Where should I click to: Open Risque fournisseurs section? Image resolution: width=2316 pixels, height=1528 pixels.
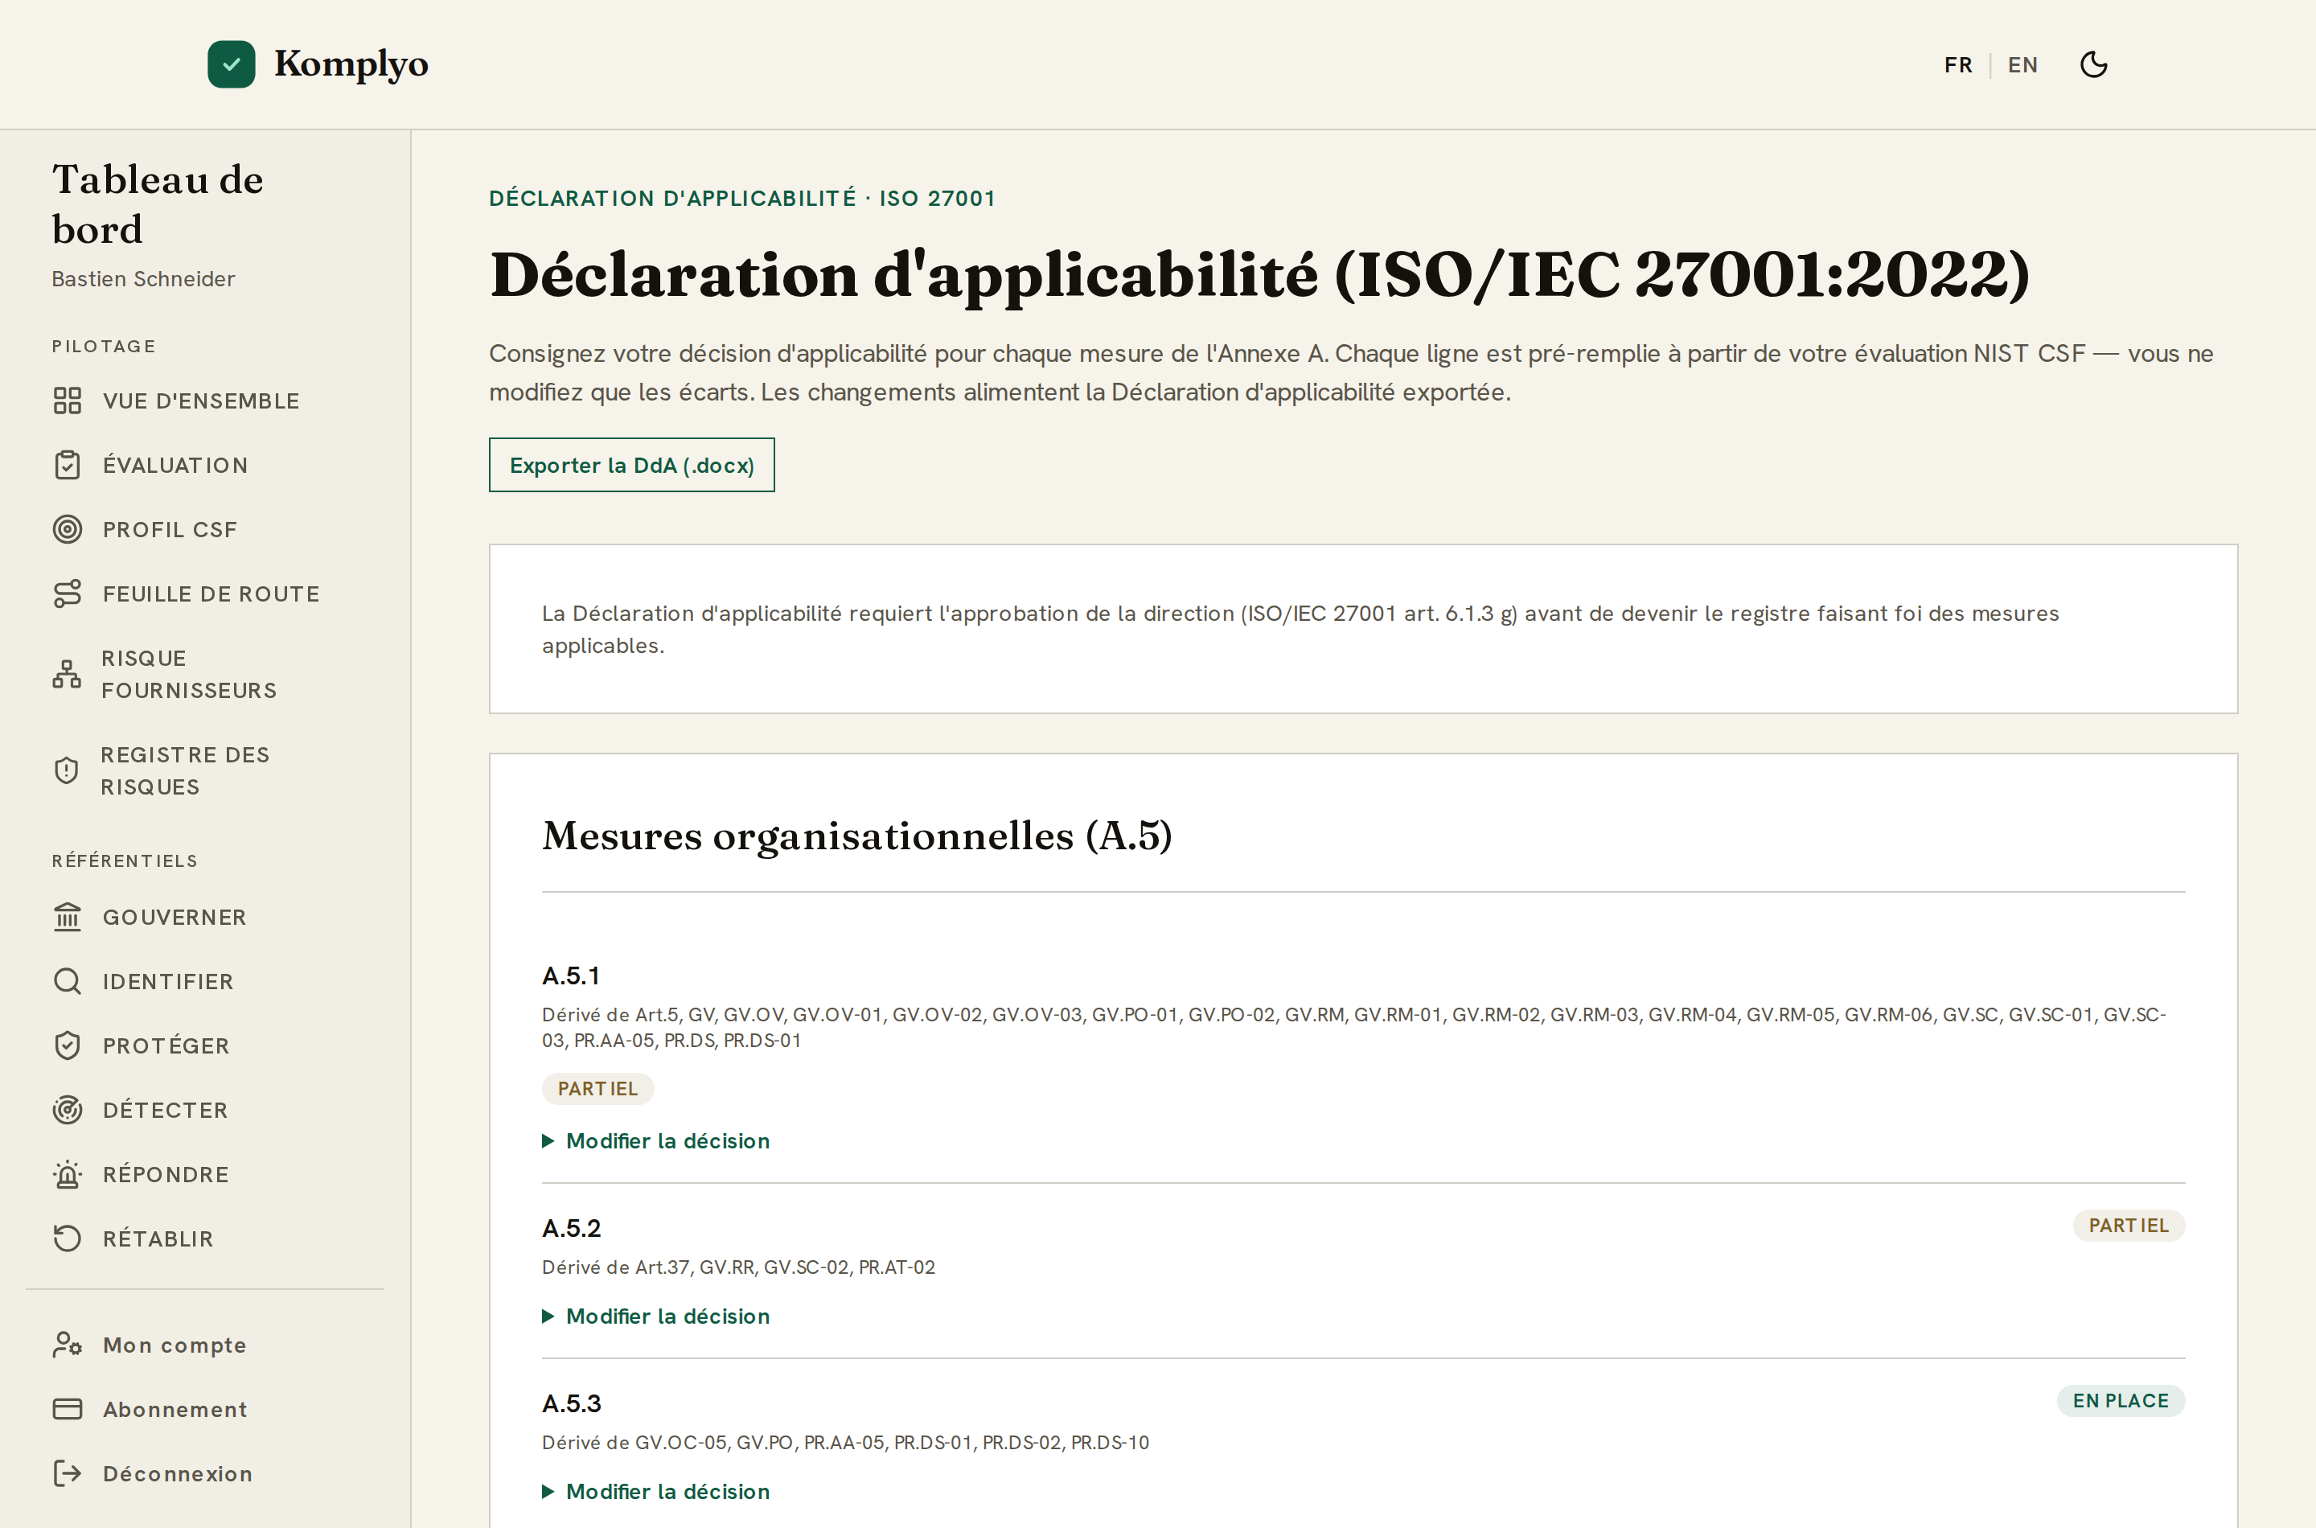tap(189, 675)
